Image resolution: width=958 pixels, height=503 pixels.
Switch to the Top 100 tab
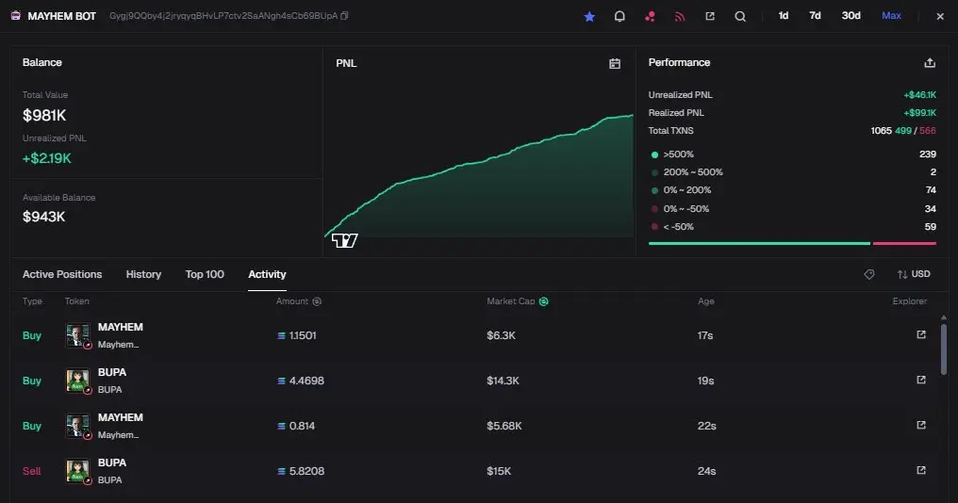(x=205, y=274)
